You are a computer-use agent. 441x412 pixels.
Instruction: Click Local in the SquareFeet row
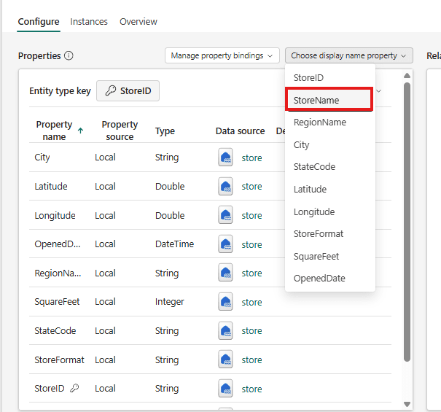coord(105,302)
